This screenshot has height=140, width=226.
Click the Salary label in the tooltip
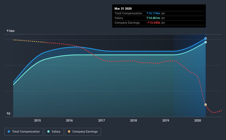coord(119,18)
